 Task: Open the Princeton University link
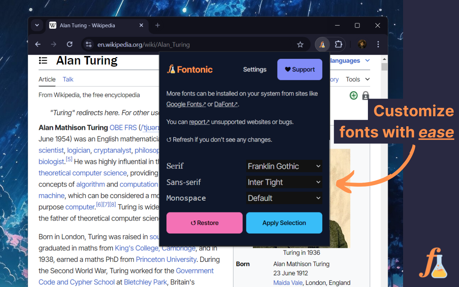click(x=166, y=259)
